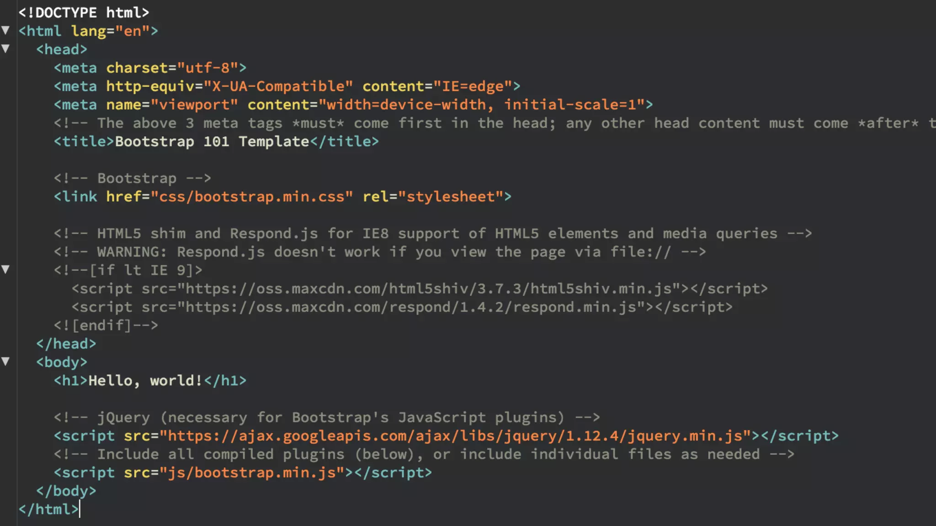Click the css/bootstrap.min.css href value
The image size is (936, 526).
pos(251,197)
